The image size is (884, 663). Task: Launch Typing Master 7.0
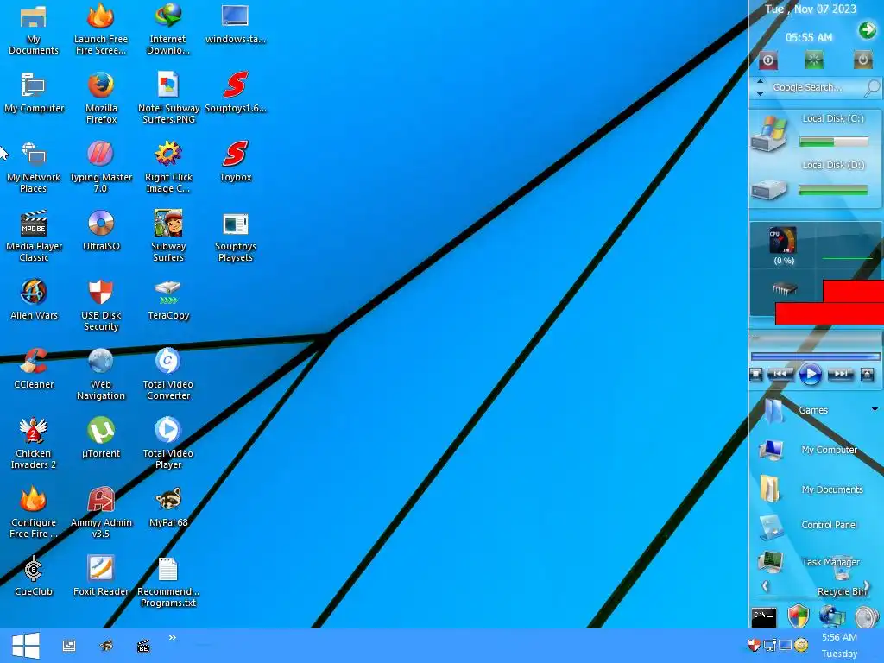(x=101, y=167)
